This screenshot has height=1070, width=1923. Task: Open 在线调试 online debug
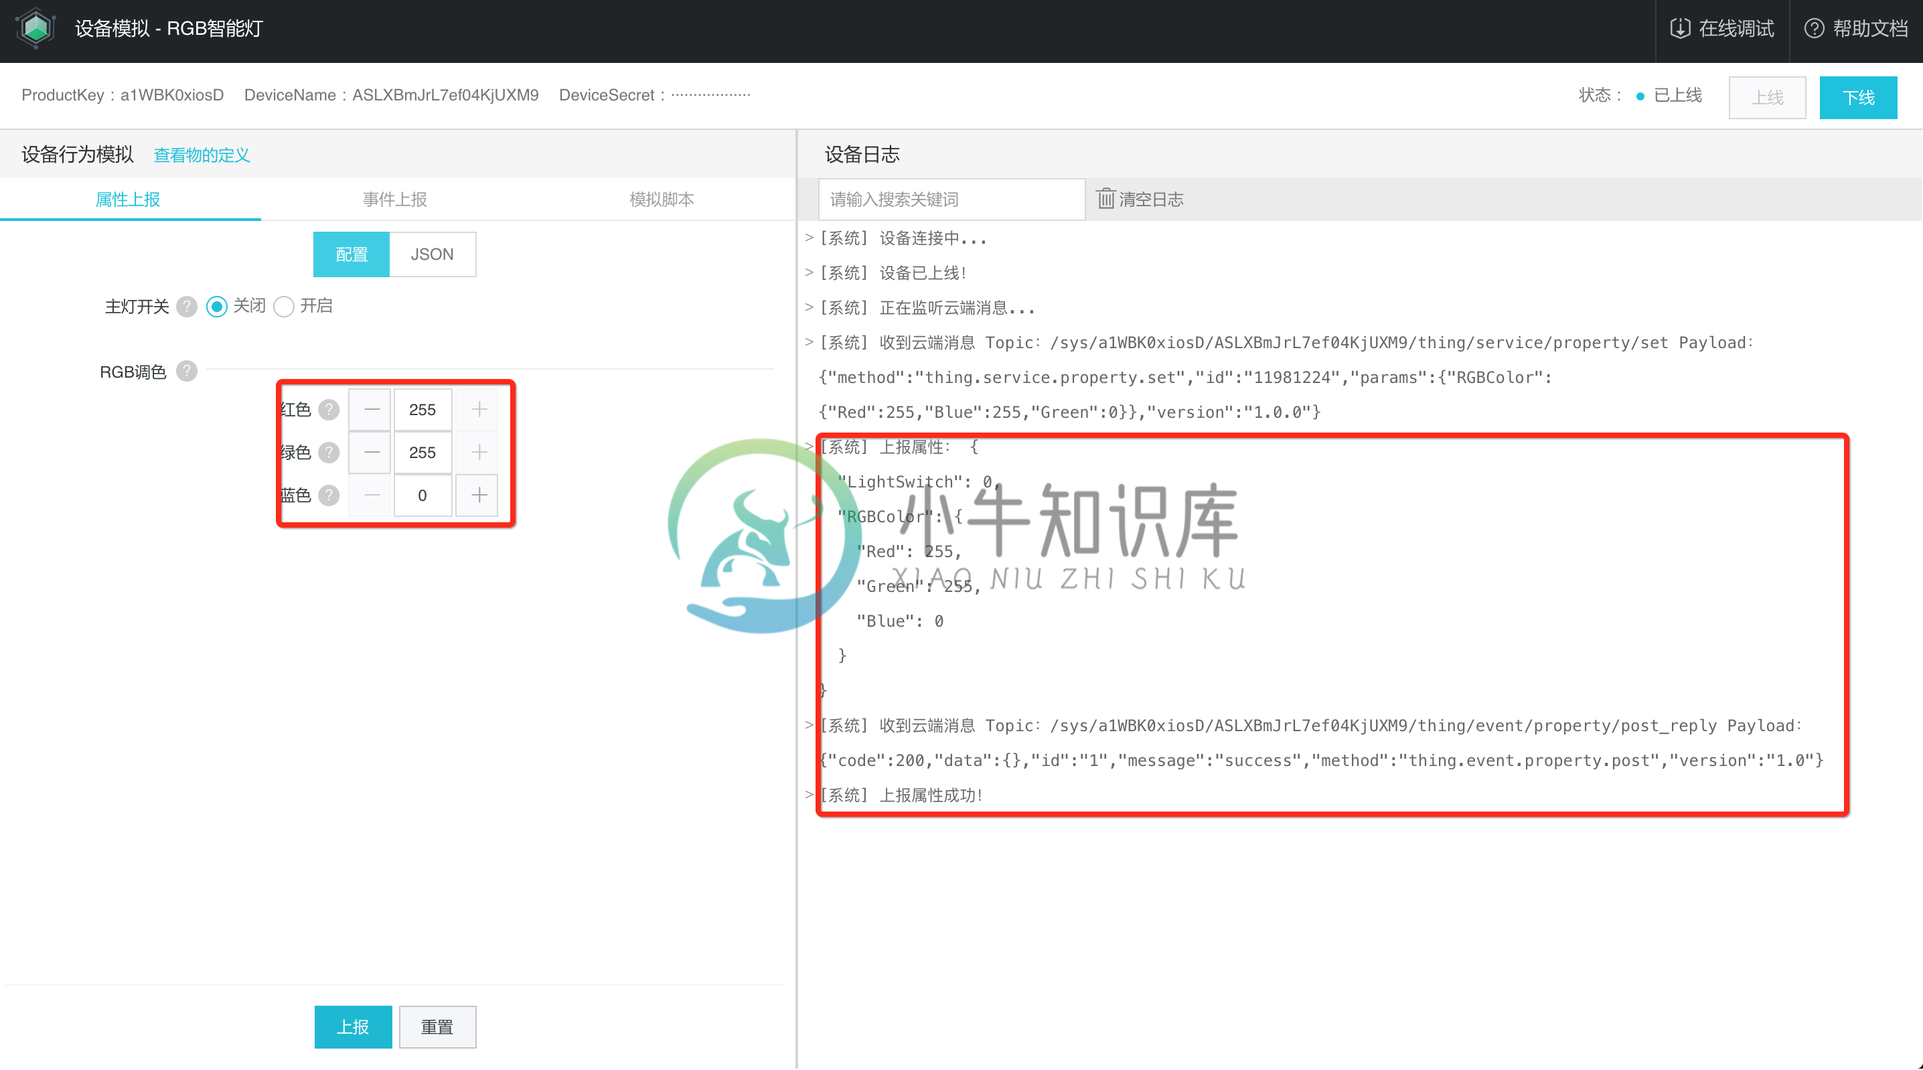pos(1721,29)
